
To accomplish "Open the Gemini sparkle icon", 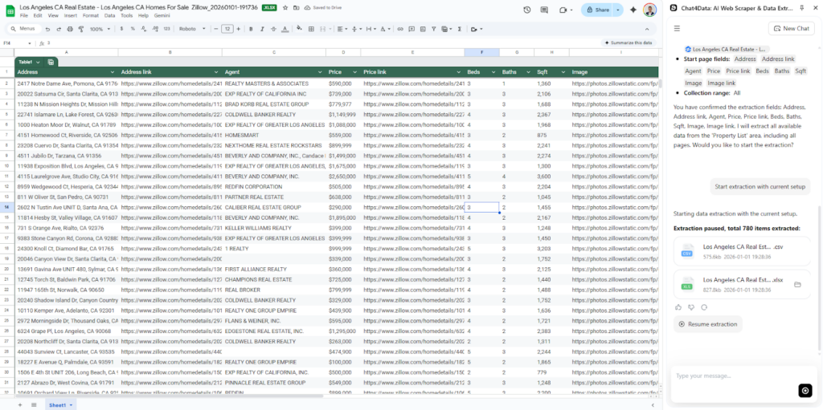I will (633, 10).
